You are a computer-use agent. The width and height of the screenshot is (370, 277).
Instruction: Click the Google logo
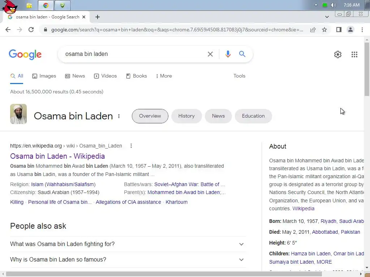[25, 54]
